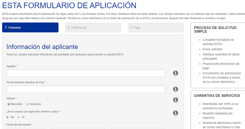
Task: Go to the 2. Confirmación step tab
Action: pos(93,28)
